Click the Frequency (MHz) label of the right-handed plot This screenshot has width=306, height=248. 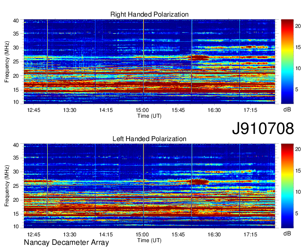pyautogui.click(x=7, y=62)
